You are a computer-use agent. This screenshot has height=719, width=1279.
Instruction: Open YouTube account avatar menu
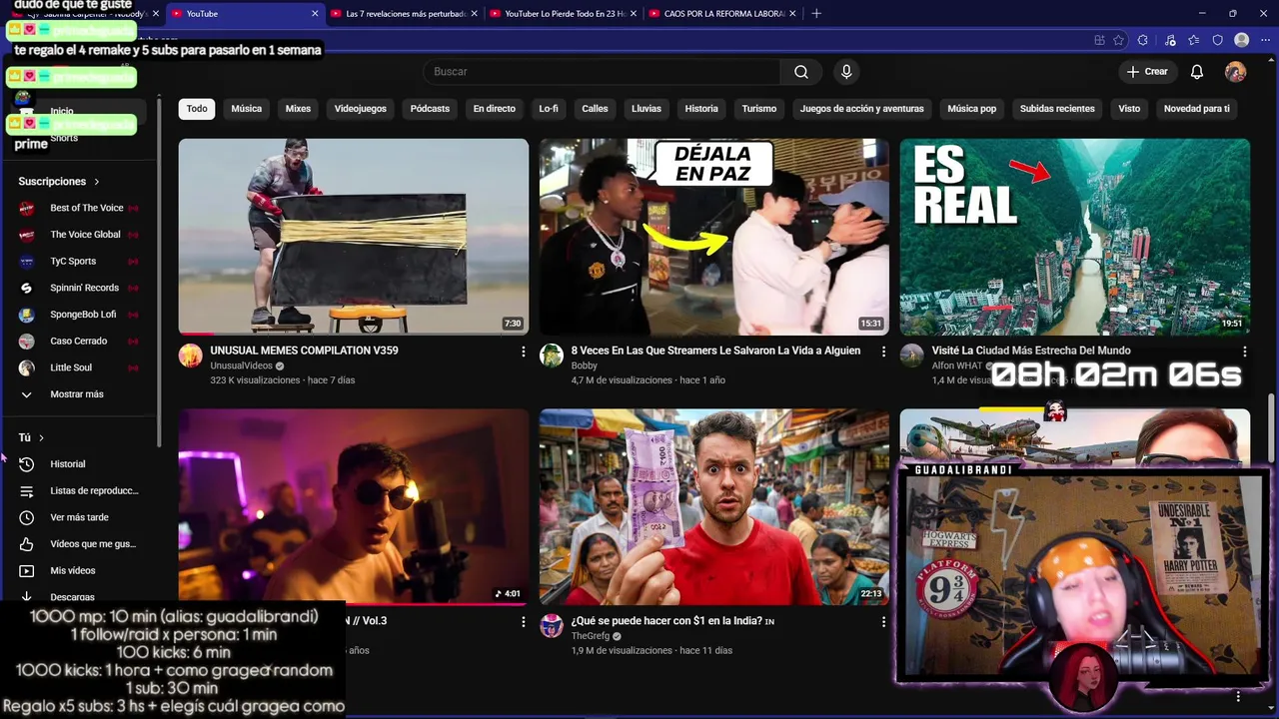(x=1235, y=72)
